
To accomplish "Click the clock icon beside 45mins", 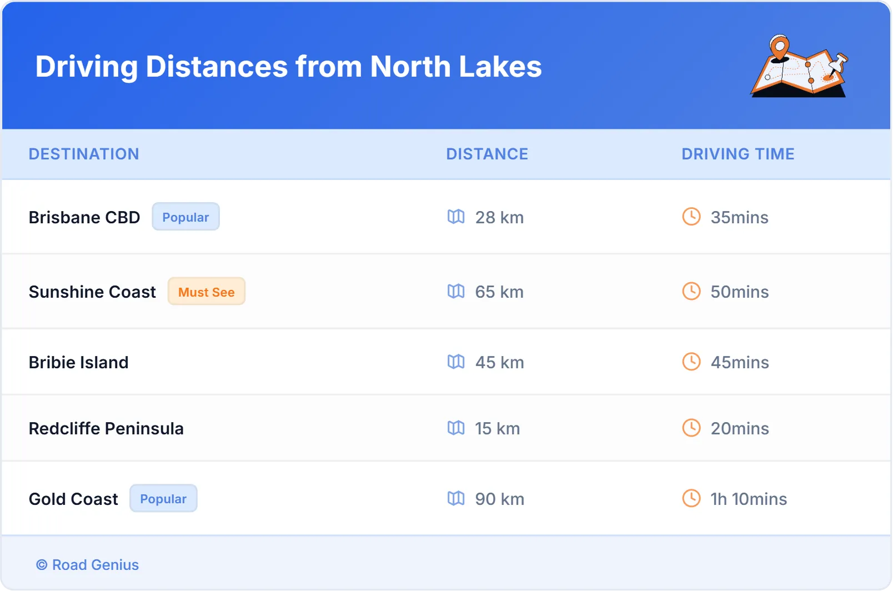I will coord(691,362).
